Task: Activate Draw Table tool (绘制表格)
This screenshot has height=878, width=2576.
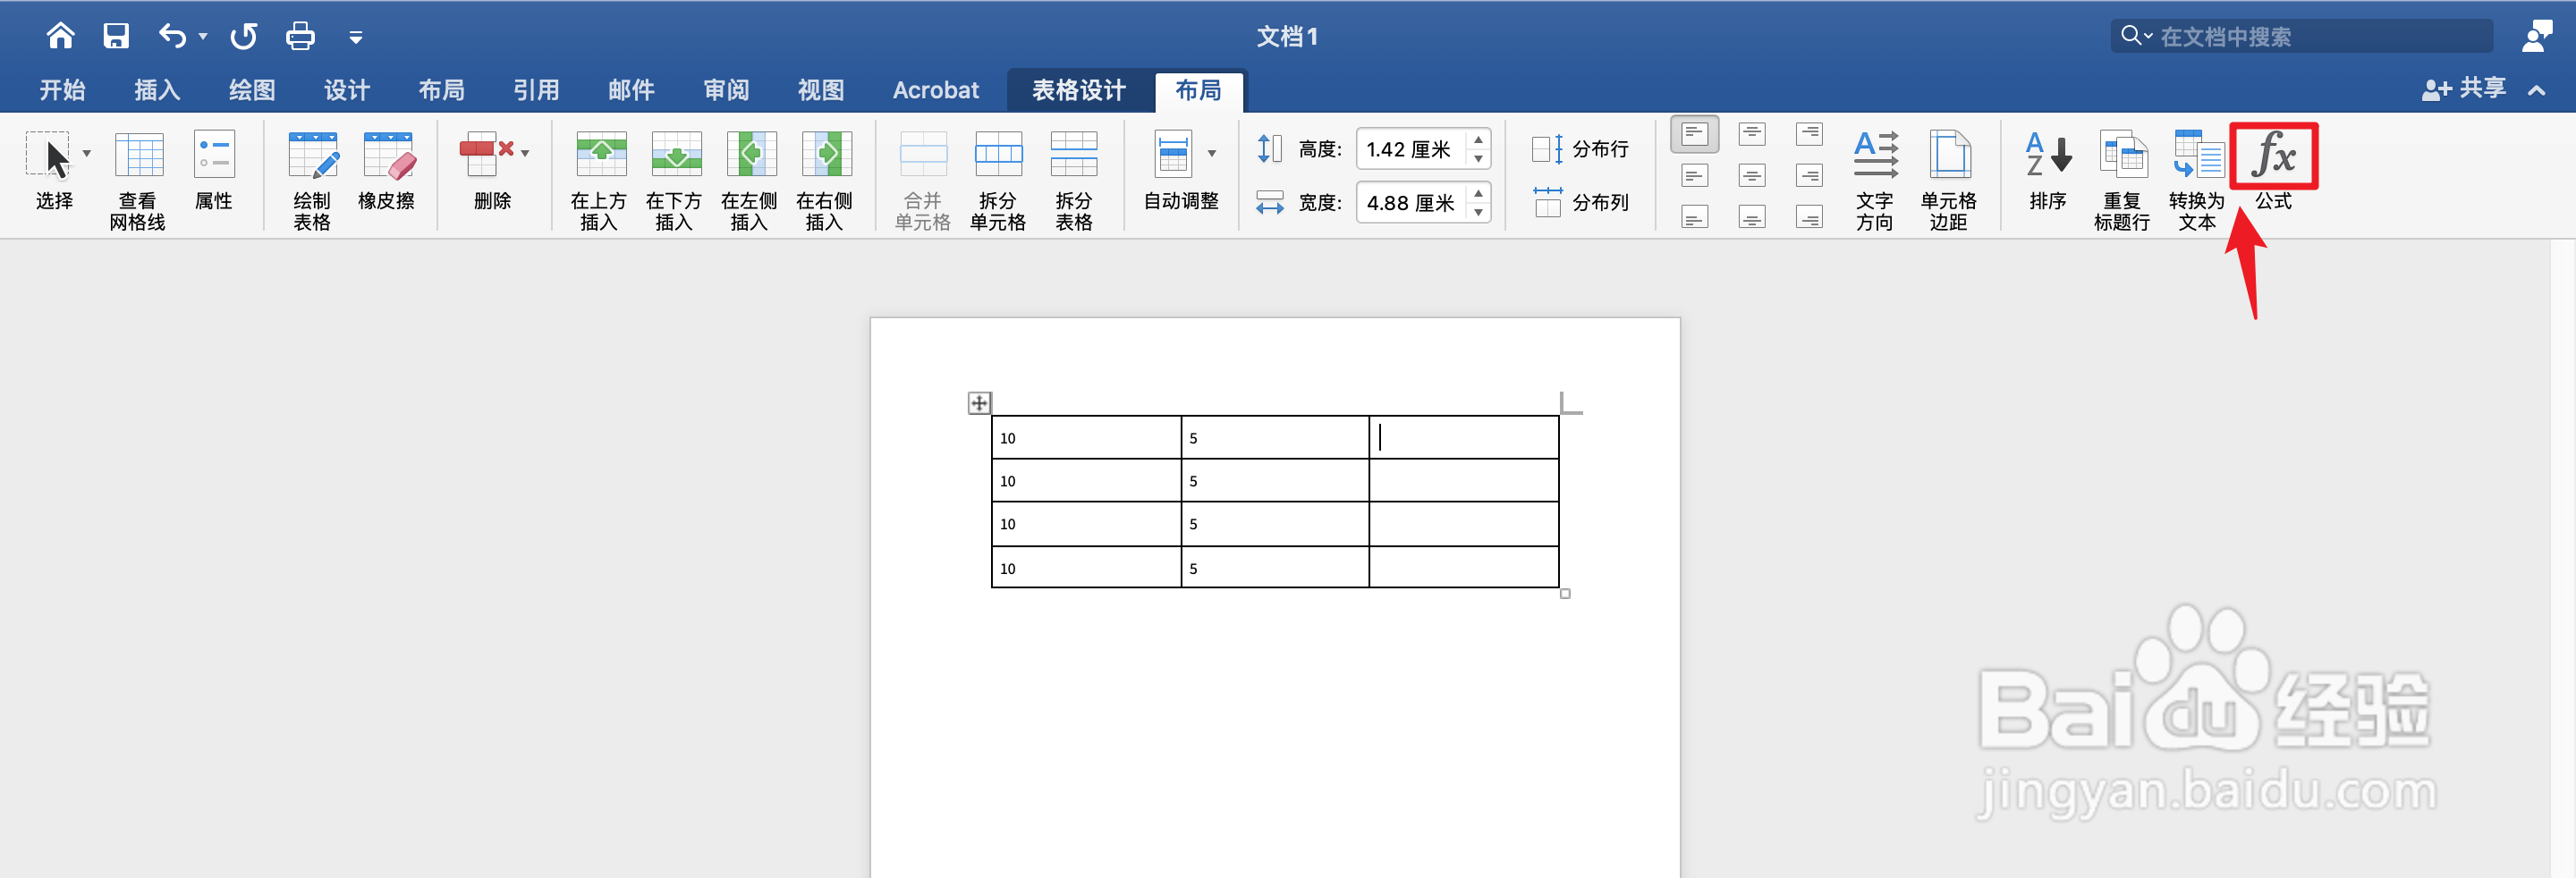Action: pos(312,180)
